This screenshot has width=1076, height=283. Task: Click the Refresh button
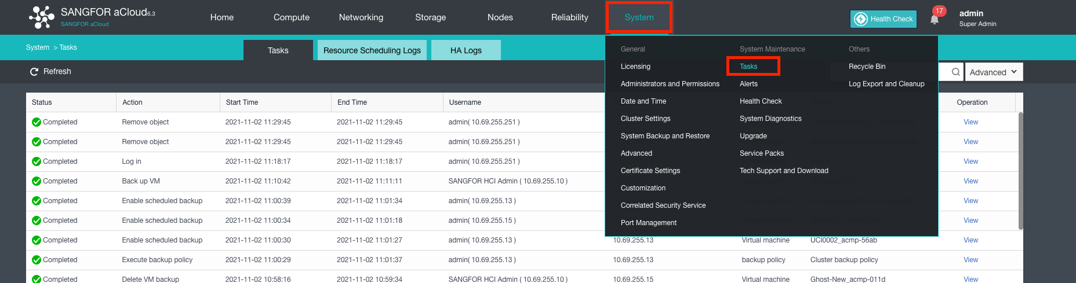click(x=50, y=72)
